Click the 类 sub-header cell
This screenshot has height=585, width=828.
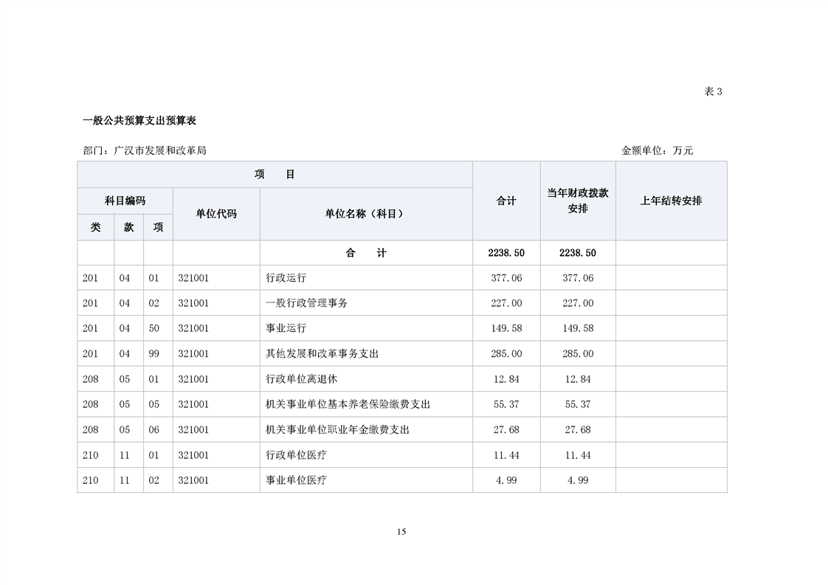[96, 227]
